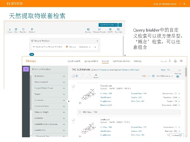The image size is (190, 142).
Task: Expand the Molecular Weight filter
Action: pos(50,112)
